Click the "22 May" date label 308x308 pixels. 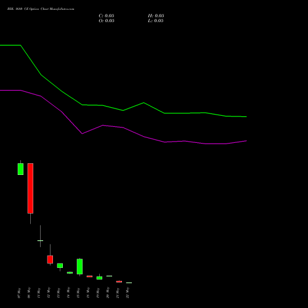128,293
